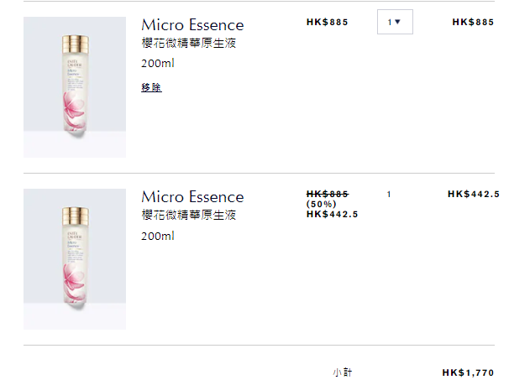Viewport: 509px width, 385px height.
Task: Click the half-price item's bottle thumbnail
Action: (75, 259)
